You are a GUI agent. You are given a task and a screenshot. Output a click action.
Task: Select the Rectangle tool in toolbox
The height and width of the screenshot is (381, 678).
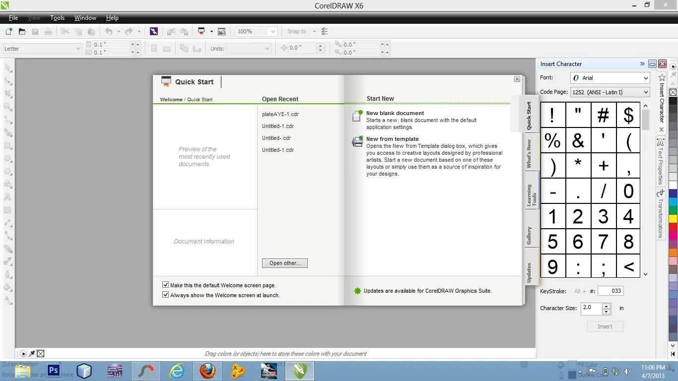[8, 146]
